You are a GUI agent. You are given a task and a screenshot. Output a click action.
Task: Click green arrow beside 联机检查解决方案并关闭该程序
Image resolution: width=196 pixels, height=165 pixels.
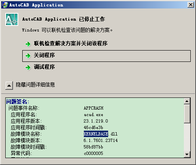[28, 44]
